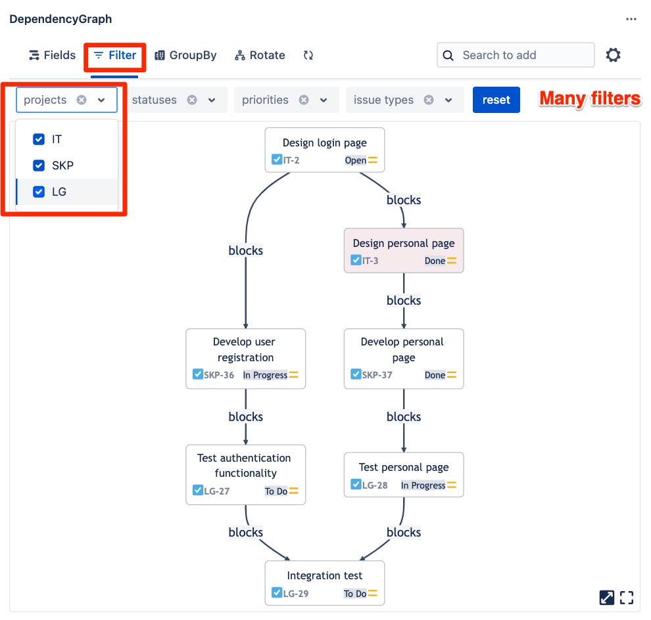Clear the projects filter with its x icon
Screen dimensions: 651x620
pos(82,100)
